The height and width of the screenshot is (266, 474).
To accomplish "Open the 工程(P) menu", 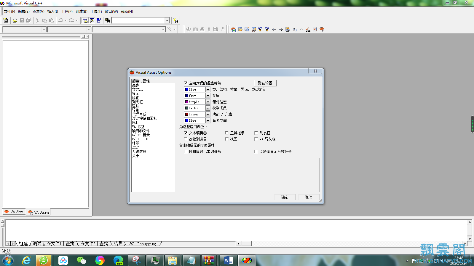I will coord(67,12).
